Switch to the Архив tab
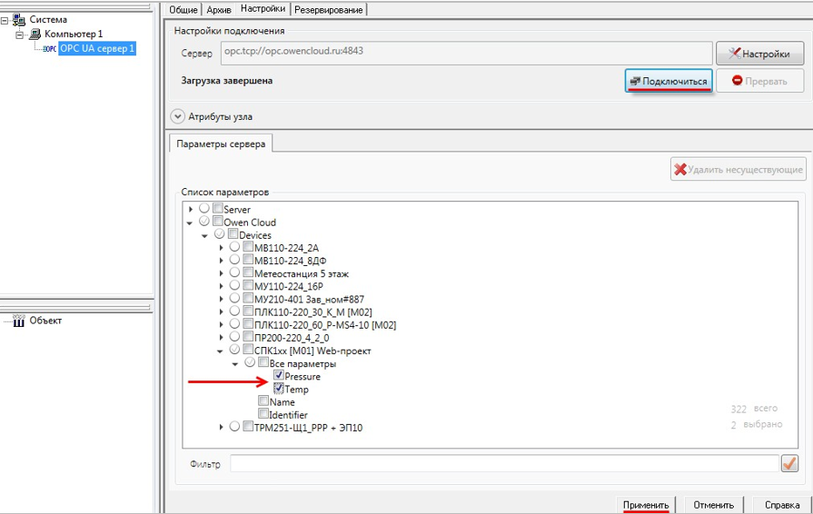 click(219, 9)
